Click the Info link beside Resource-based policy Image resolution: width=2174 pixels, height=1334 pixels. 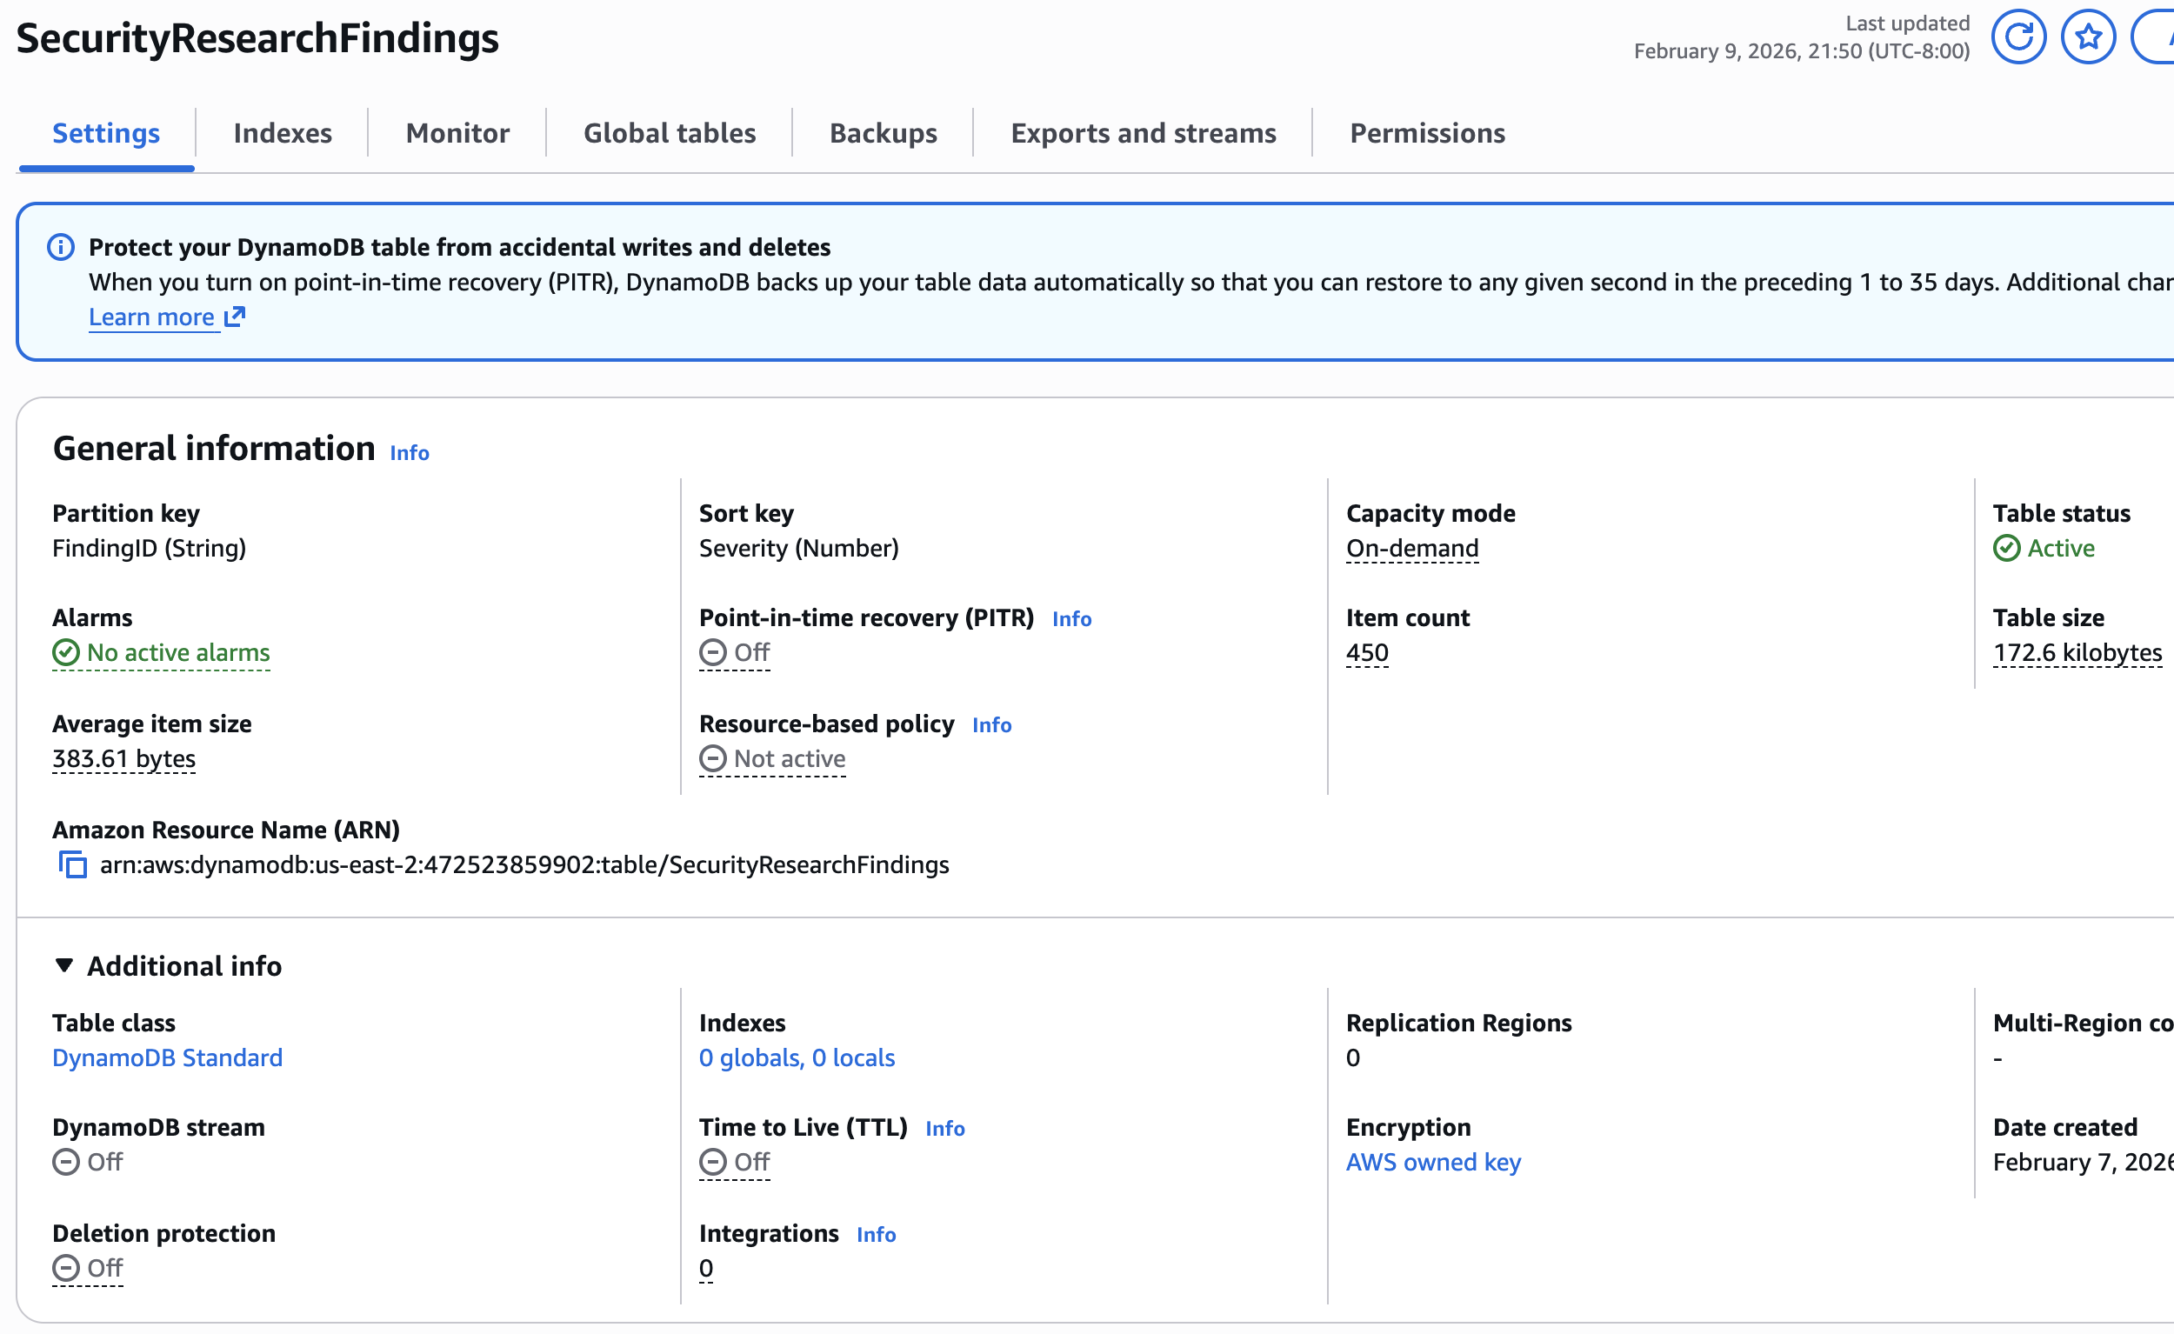pos(990,724)
